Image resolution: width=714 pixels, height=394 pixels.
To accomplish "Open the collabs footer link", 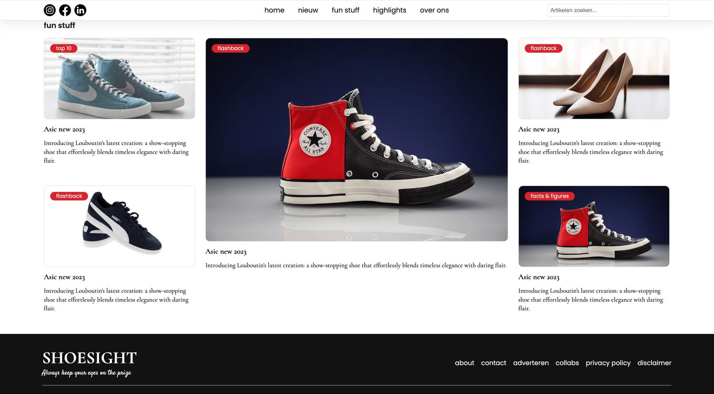I will 567,363.
